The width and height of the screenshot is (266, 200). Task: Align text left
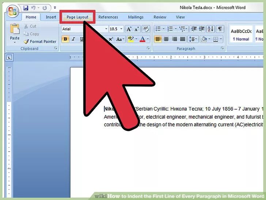158,39
